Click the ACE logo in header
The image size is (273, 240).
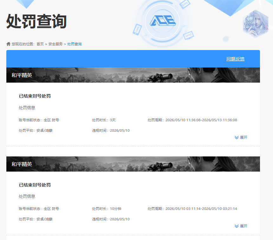(163, 21)
